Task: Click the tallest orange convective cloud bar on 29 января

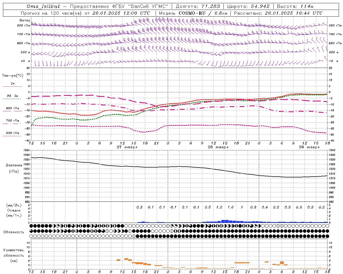Action: pos(282,263)
